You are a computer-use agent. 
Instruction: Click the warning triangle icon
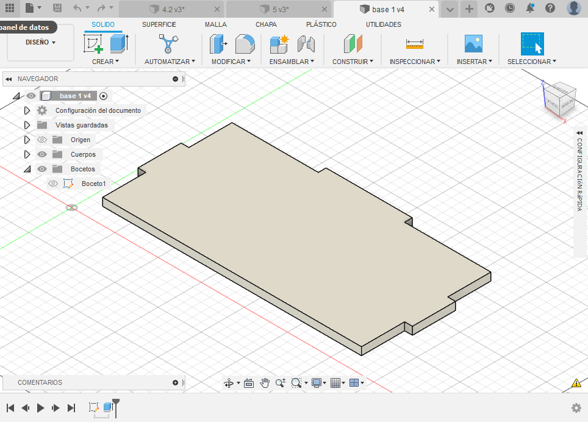click(576, 383)
